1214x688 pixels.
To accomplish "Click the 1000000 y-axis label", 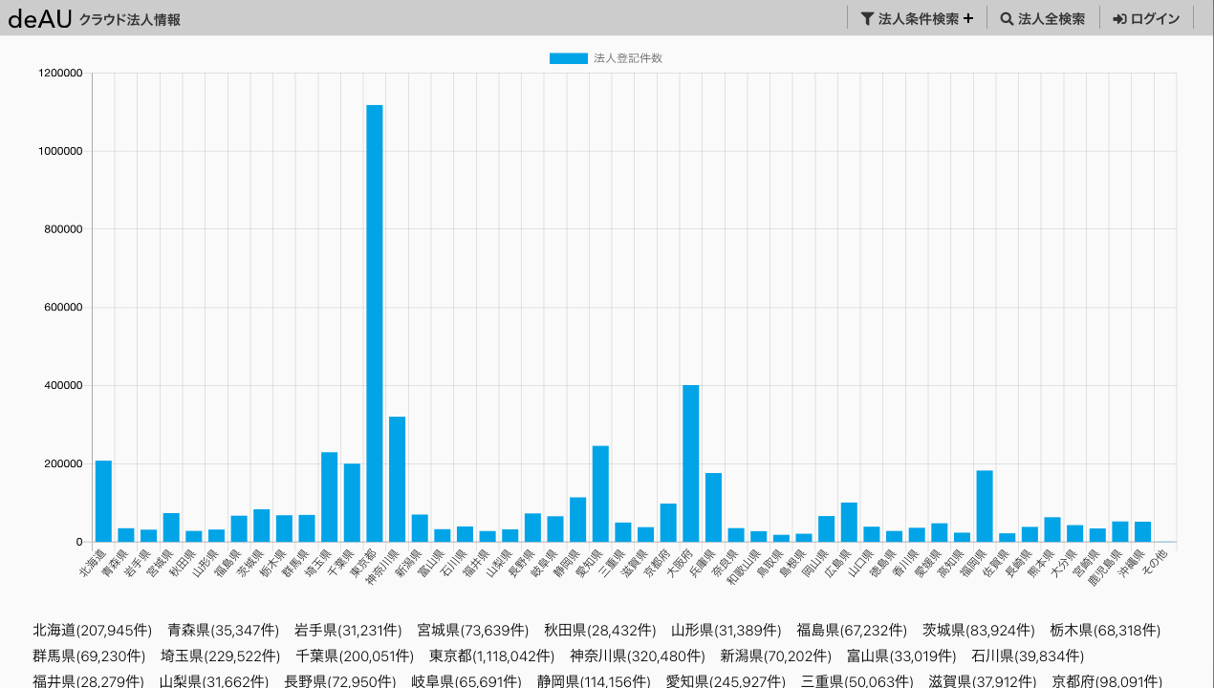I will (x=60, y=151).
